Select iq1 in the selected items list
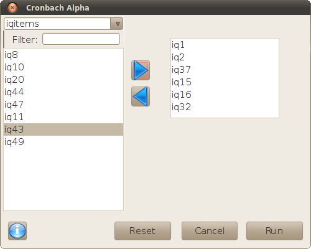The width and height of the screenshot is (311, 249). click(x=225, y=45)
